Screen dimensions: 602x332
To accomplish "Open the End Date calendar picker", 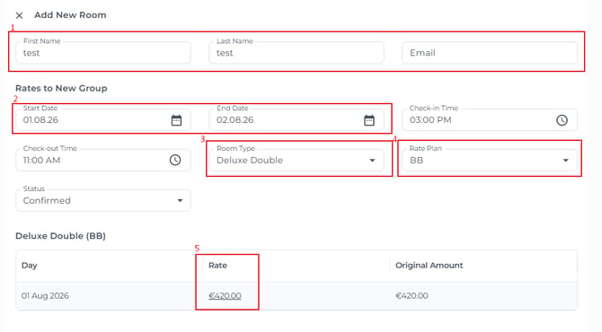I will click(369, 120).
